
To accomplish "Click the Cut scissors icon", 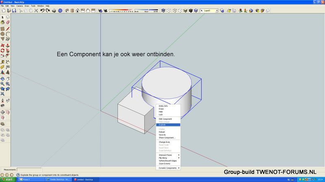I will point(20,11).
